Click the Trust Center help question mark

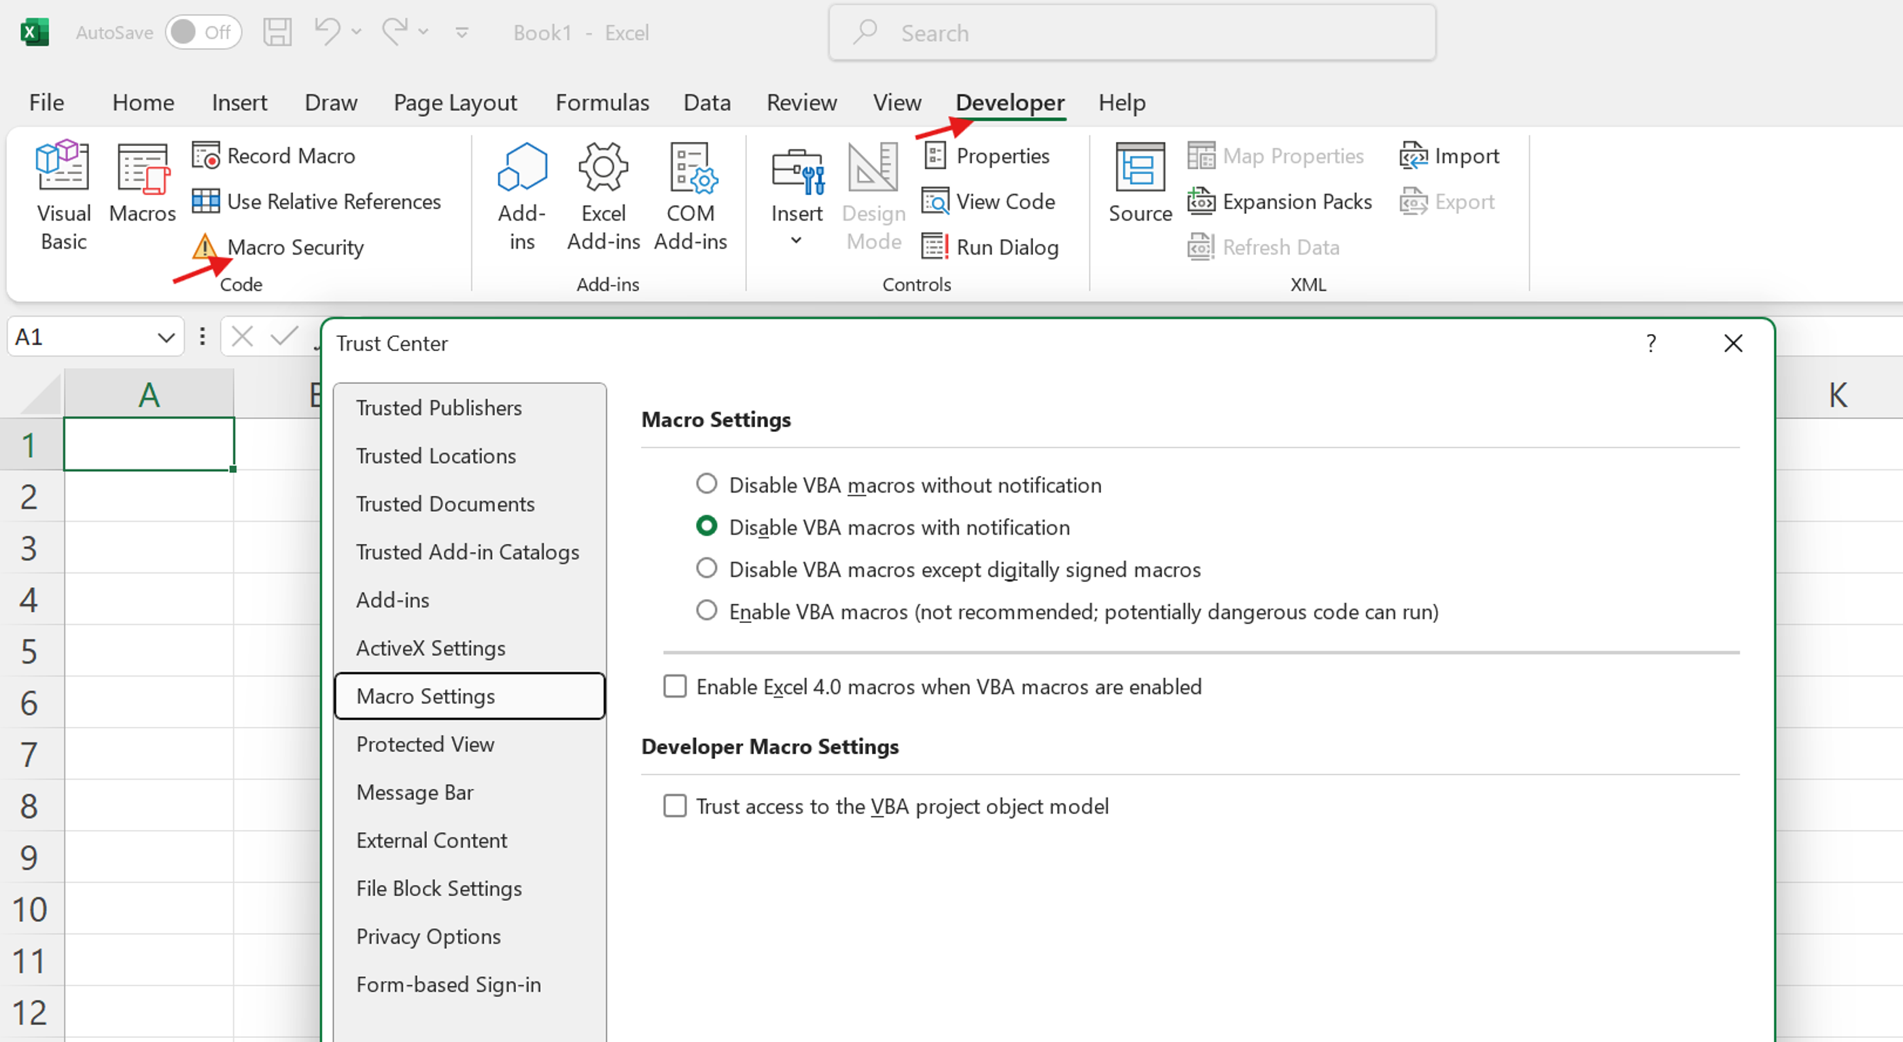click(x=1651, y=344)
